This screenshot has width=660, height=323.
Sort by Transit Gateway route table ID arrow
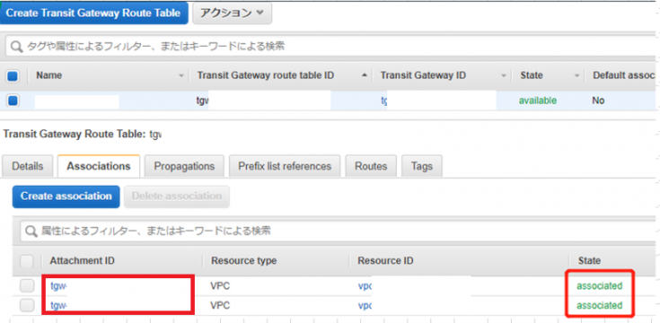click(365, 75)
